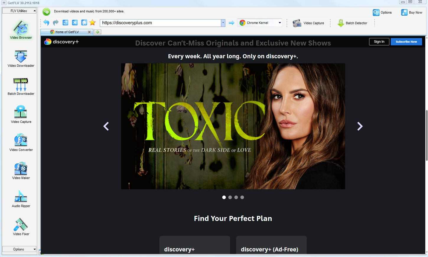Click the 'Download videos and music' text

[89, 11]
